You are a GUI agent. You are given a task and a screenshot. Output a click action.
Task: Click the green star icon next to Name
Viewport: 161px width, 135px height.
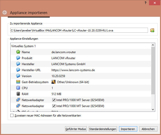pyautogui.click(x=18, y=52)
